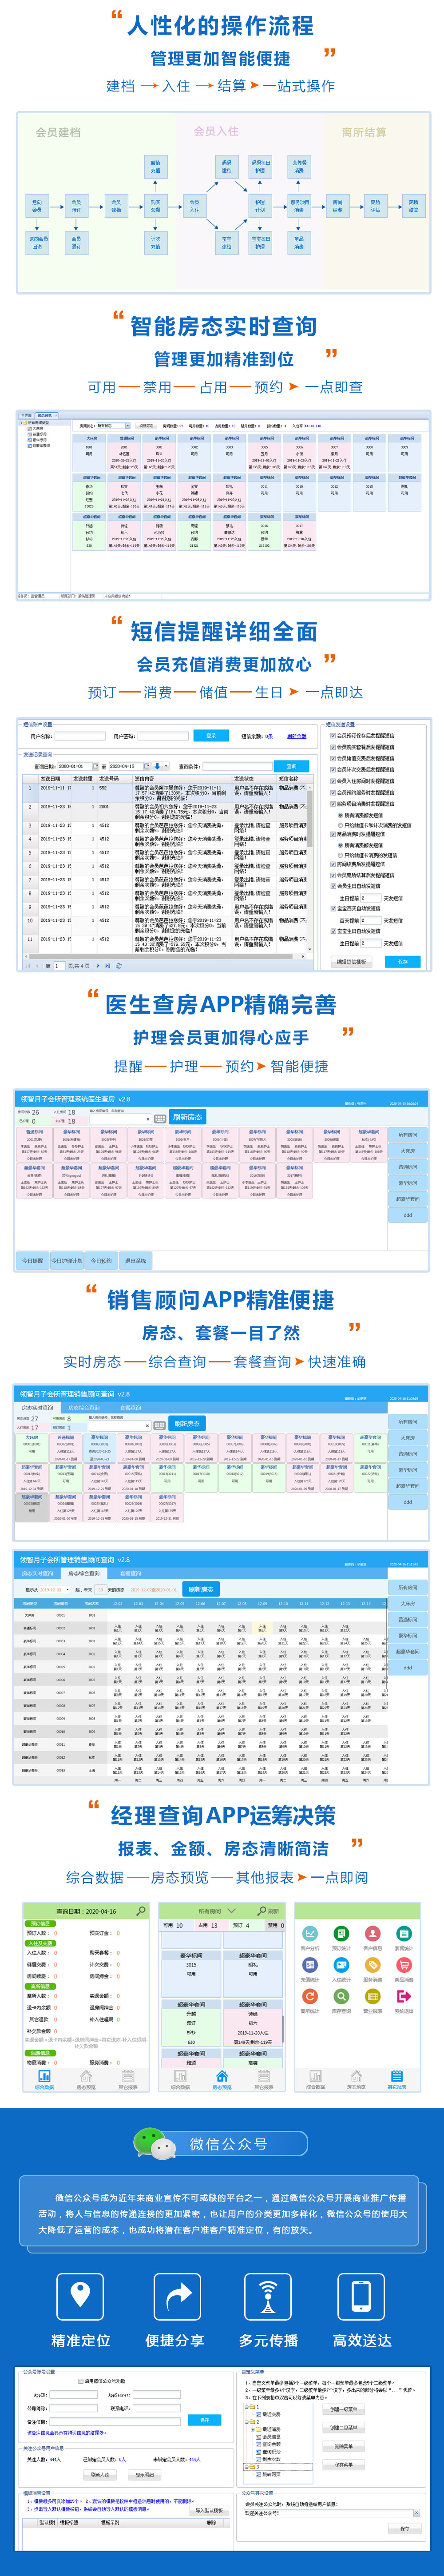Enable the 启用微信公众号功能 checkbox
The height and width of the screenshot is (2576, 444).
[x=80, y=2381]
